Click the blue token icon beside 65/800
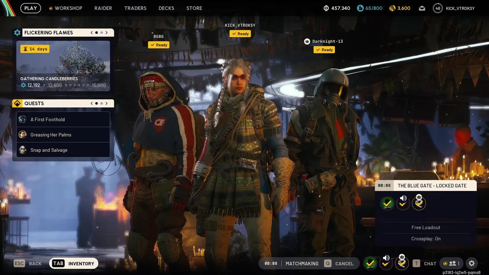 tap(360, 8)
